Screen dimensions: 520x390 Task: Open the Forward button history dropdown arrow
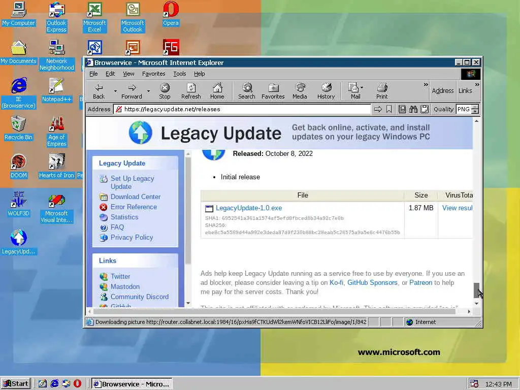click(148, 91)
